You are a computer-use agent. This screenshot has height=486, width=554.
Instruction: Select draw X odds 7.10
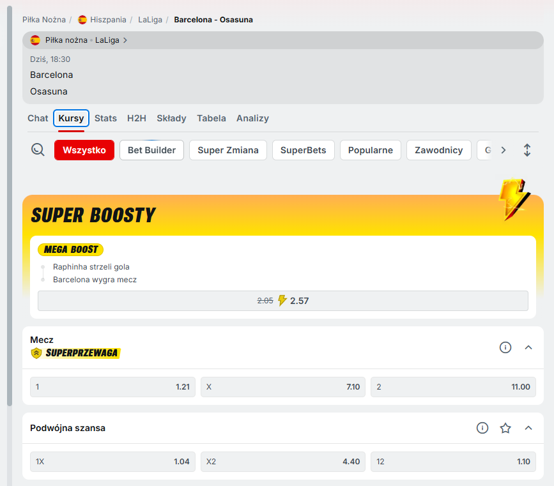pos(283,387)
